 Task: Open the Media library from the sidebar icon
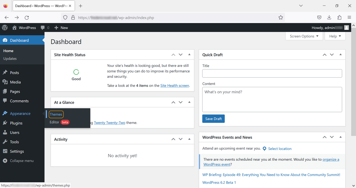click(x=5, y=82)
